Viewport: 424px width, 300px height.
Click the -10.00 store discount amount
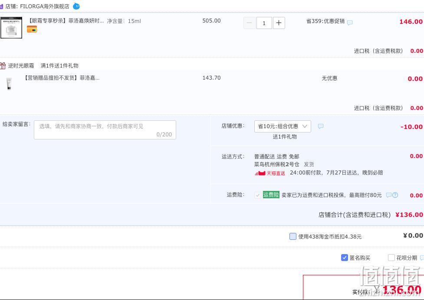coord(411,127)
